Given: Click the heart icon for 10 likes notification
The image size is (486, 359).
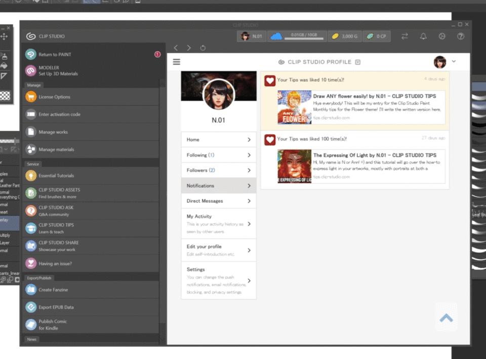Looking at the screenshot, I should 270,81.
